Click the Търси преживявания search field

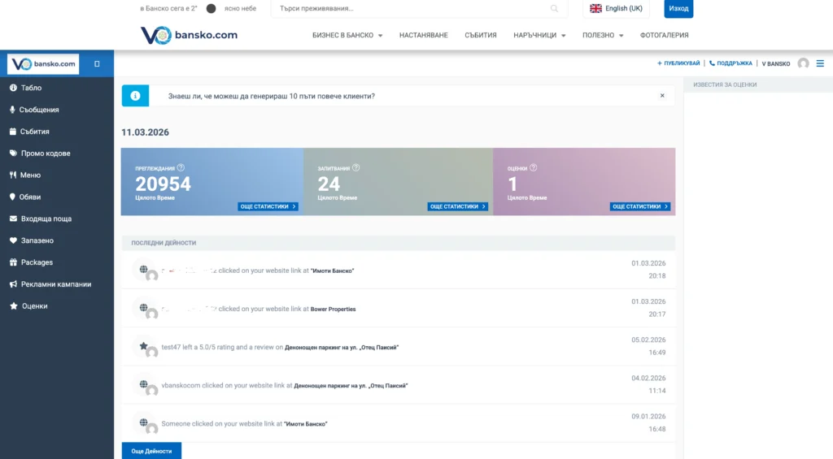tap(411, 9)
